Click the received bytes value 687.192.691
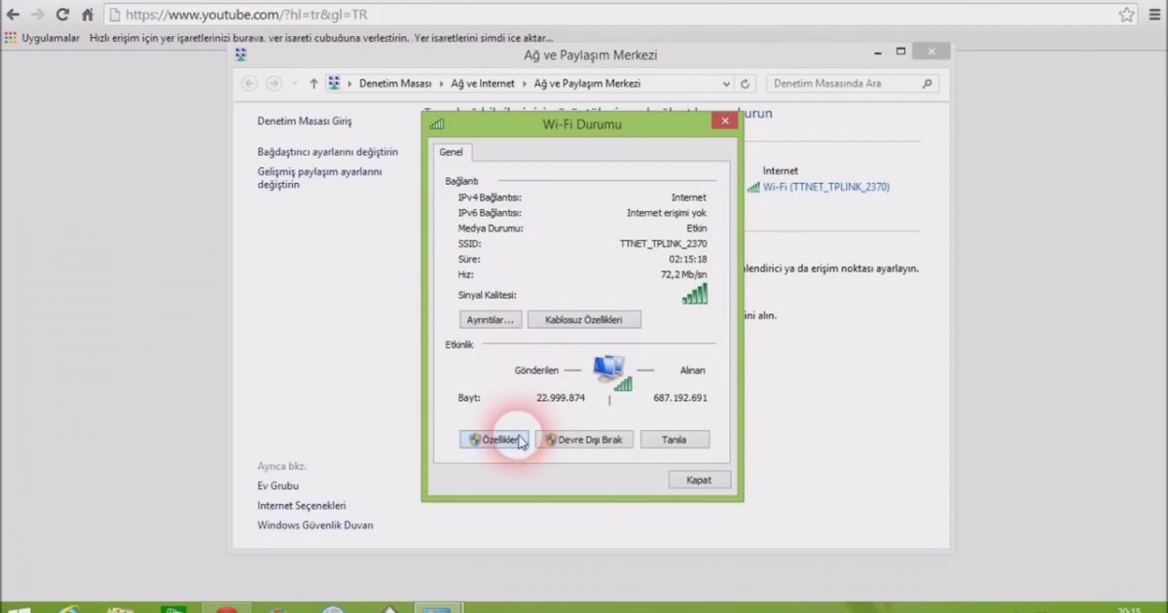This screenshot has height=613, width=1168. pos(679,398)
